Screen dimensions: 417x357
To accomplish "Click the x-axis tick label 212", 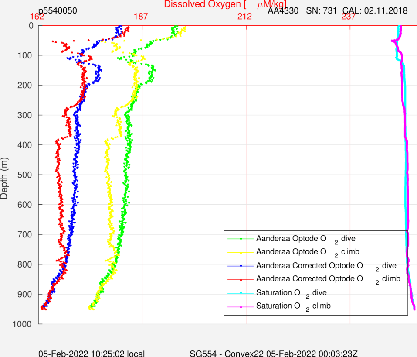I will tap(245, 17).
